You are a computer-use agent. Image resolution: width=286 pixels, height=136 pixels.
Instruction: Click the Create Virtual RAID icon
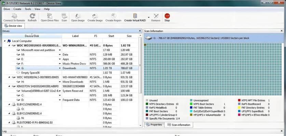tap(135, 16)
